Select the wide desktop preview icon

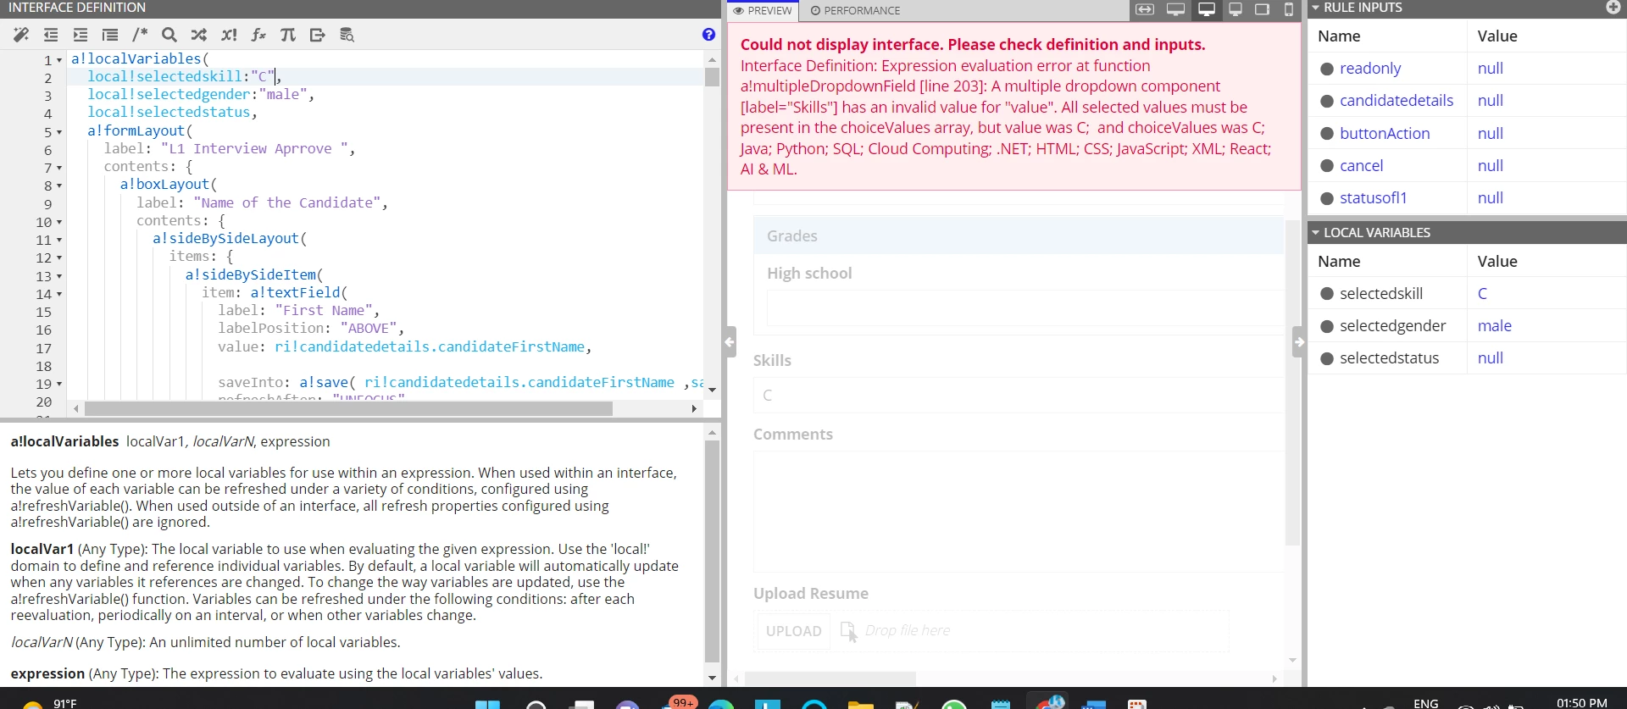(1175, 9)
